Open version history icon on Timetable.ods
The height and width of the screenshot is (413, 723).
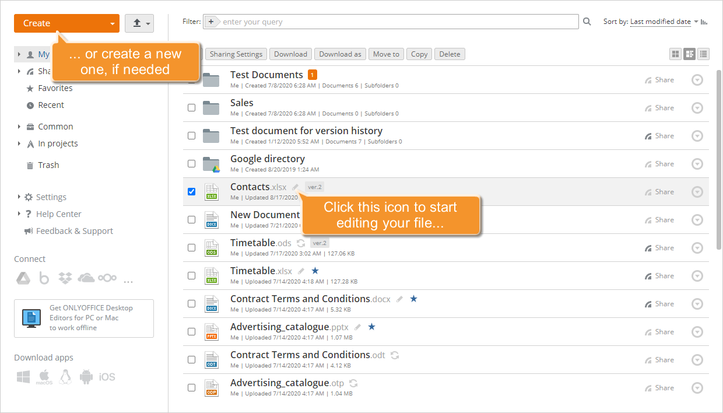click(x=300, y=243)
